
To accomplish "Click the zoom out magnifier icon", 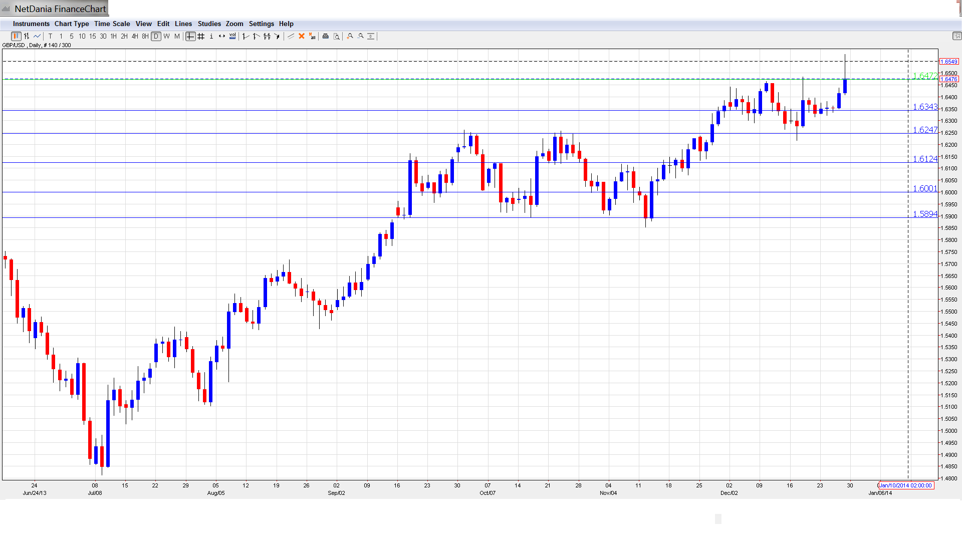I will (361, 36).
